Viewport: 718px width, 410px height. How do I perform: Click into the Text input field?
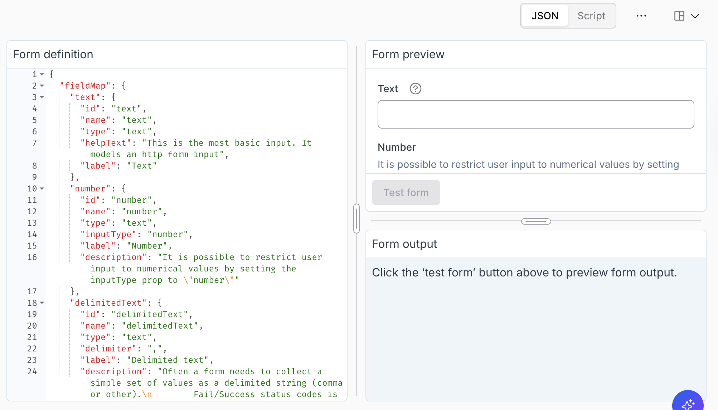(536, 114)
